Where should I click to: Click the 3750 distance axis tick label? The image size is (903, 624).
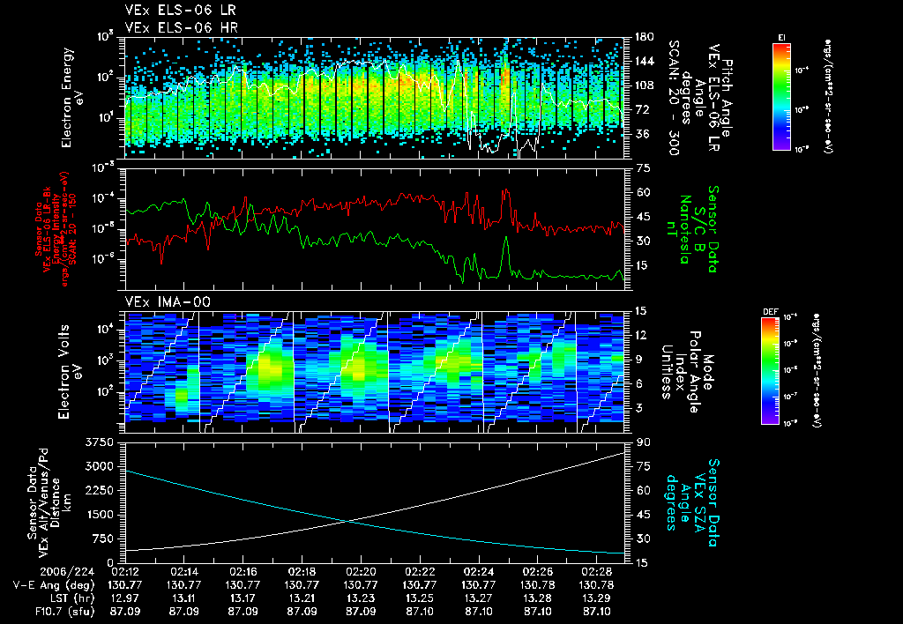tap(100, 442)
